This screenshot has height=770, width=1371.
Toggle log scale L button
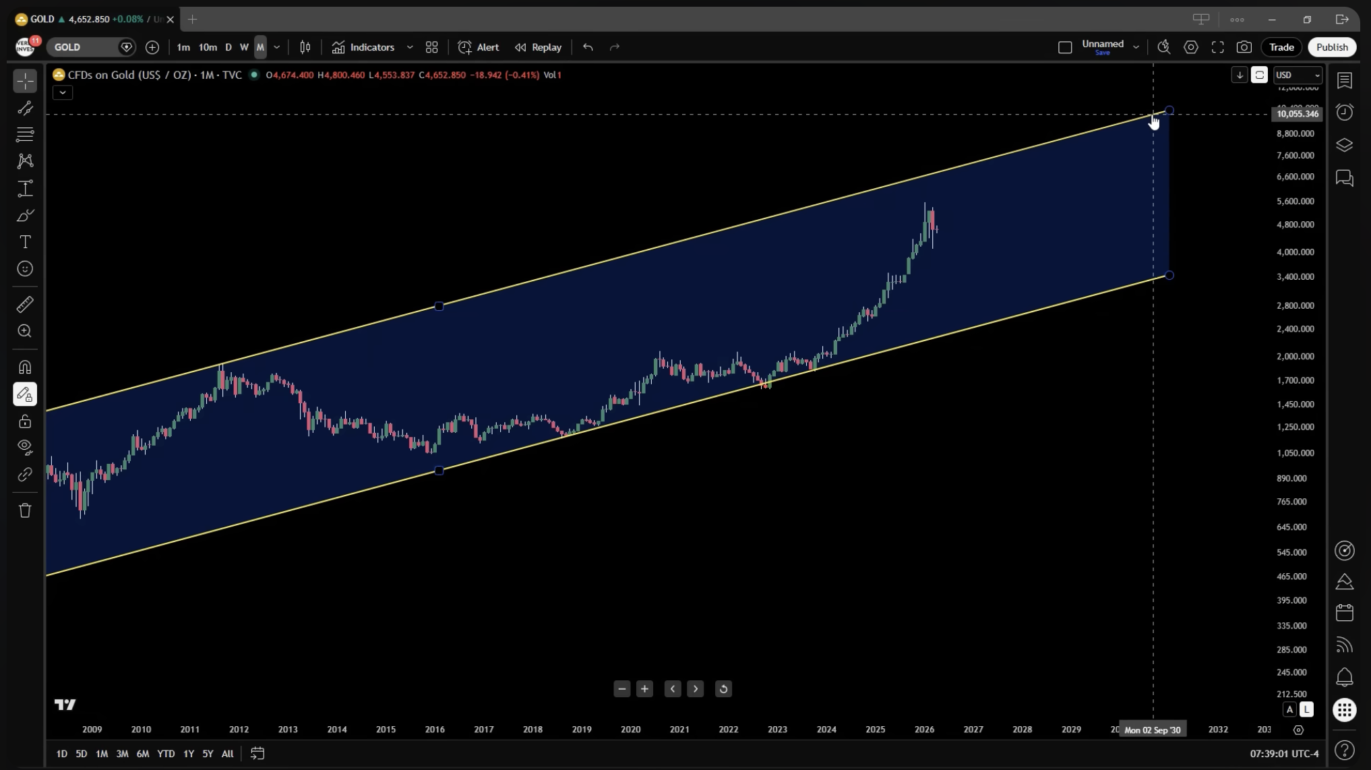[x=1306, y=709]
